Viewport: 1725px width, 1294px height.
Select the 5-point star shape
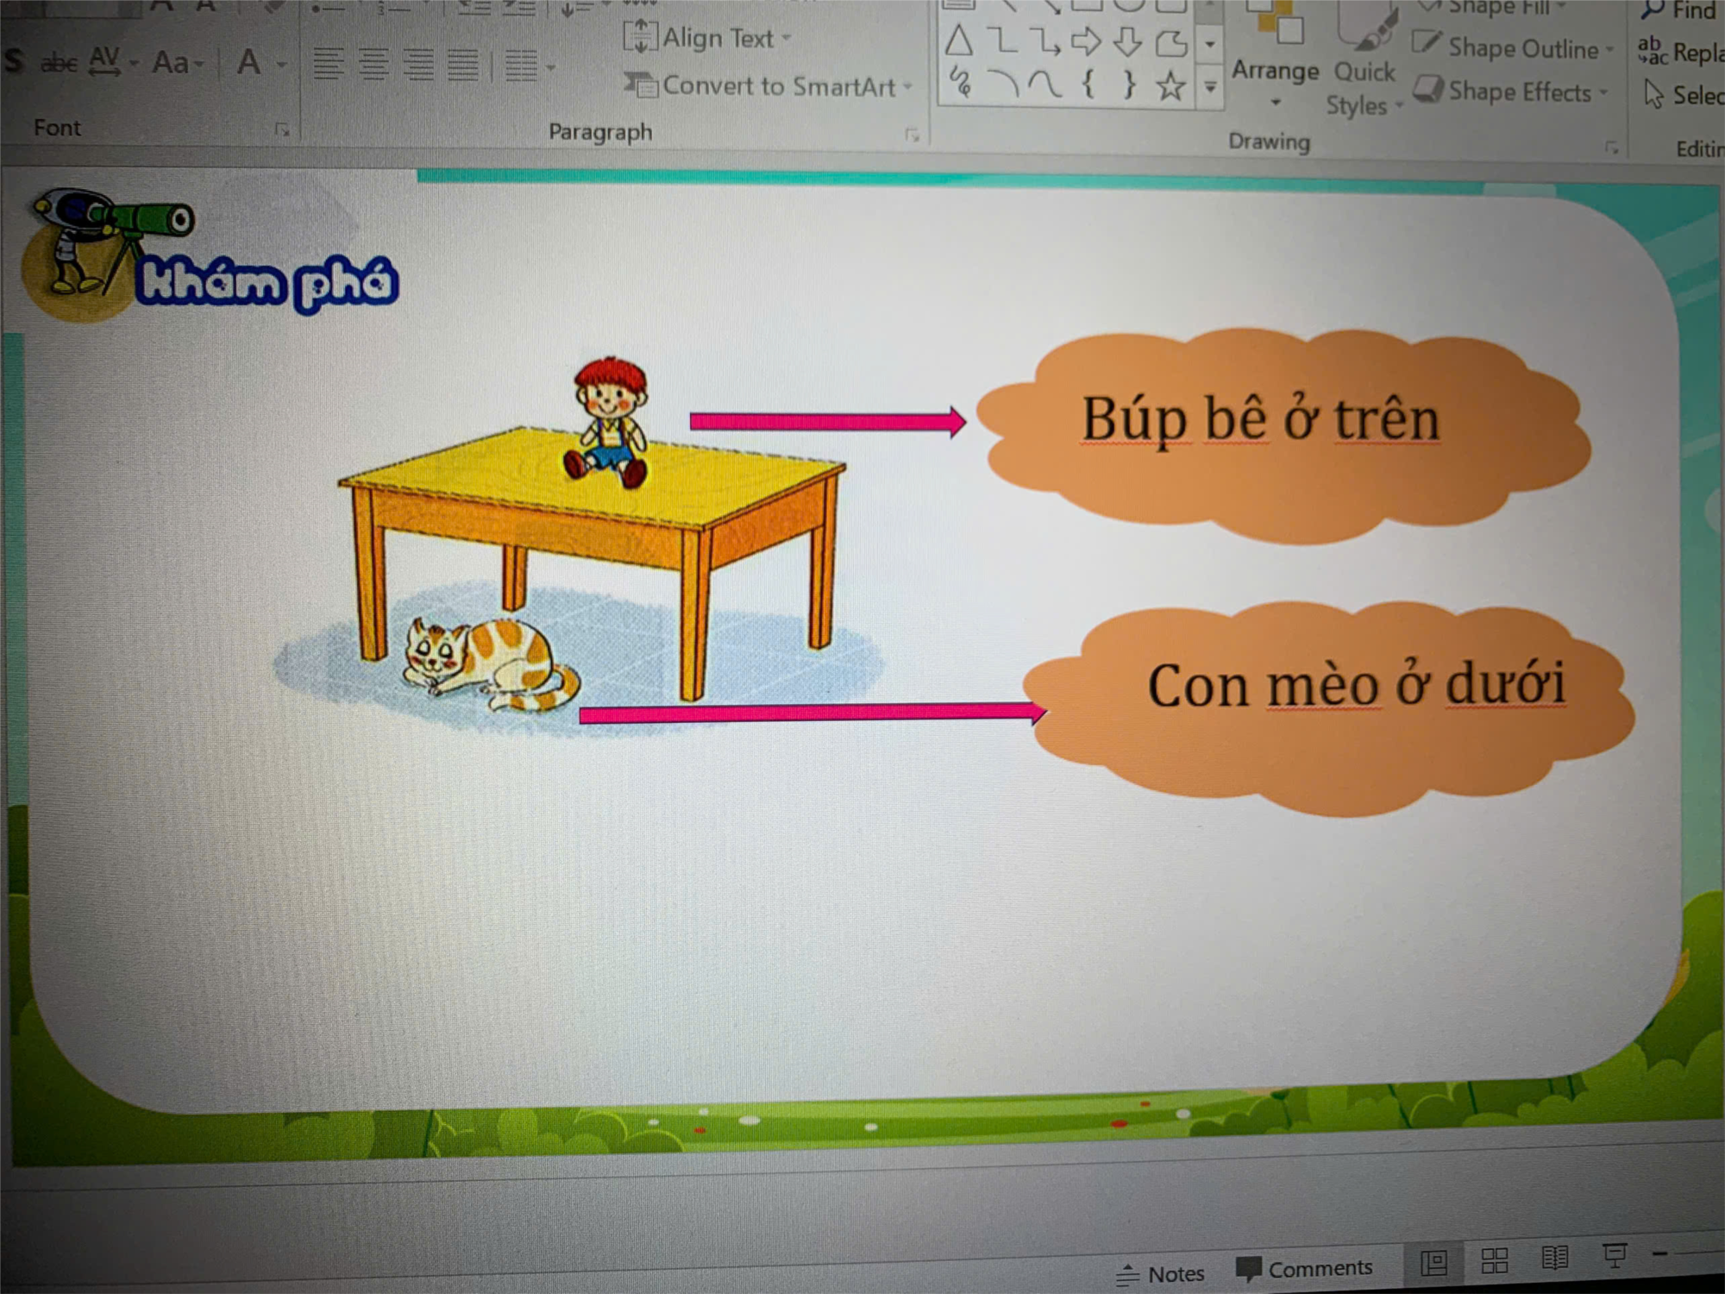[x=1170, y=85]
